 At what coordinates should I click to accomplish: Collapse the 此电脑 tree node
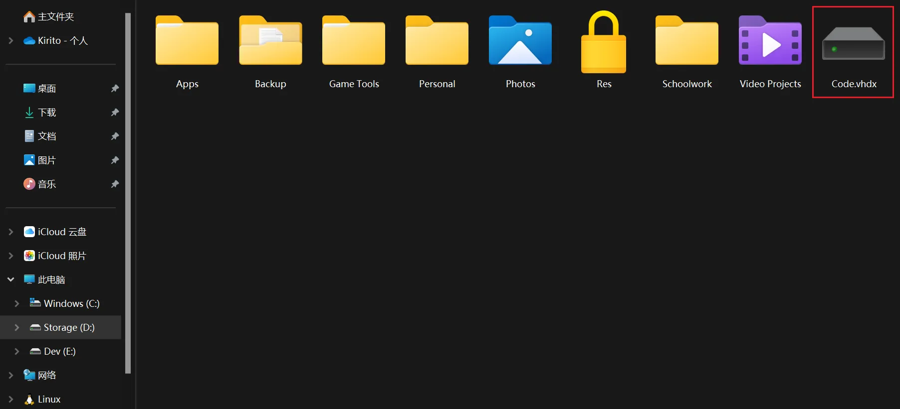pos(11,279)
